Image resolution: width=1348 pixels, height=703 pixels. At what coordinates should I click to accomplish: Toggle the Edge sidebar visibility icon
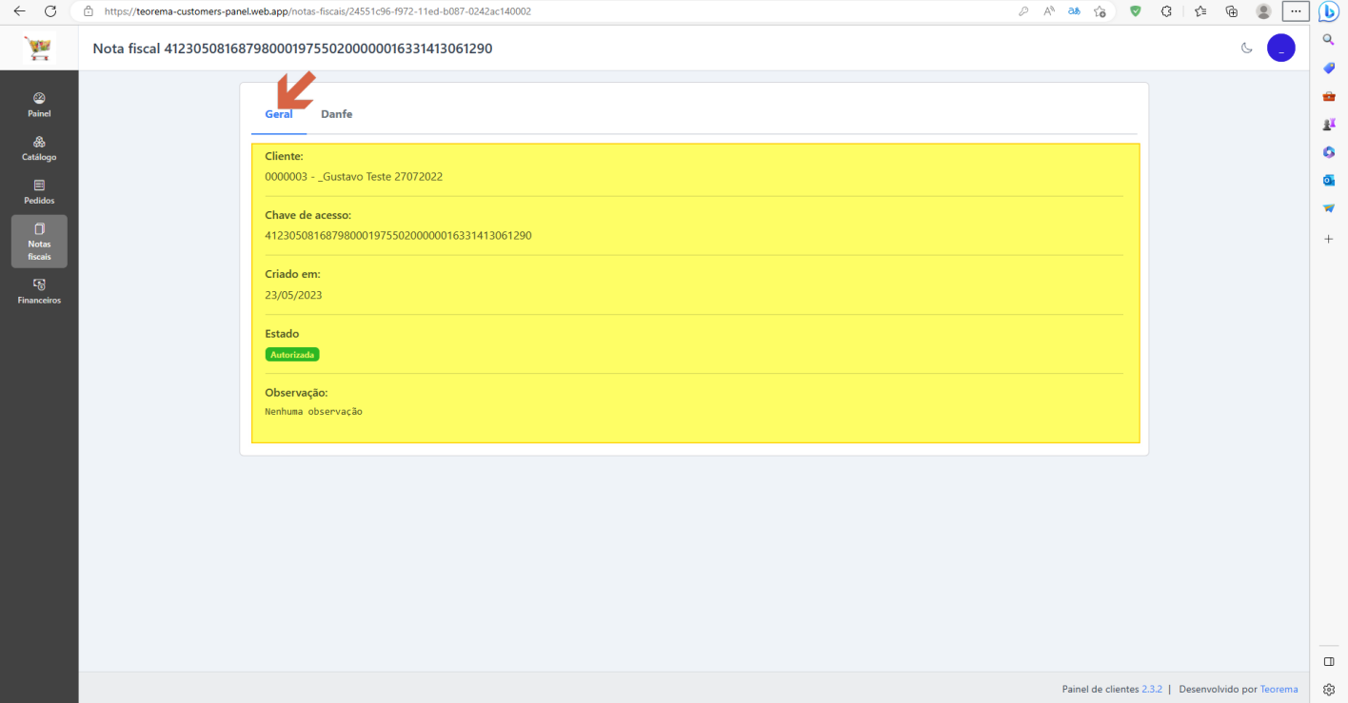click(x=1329, y=661)
